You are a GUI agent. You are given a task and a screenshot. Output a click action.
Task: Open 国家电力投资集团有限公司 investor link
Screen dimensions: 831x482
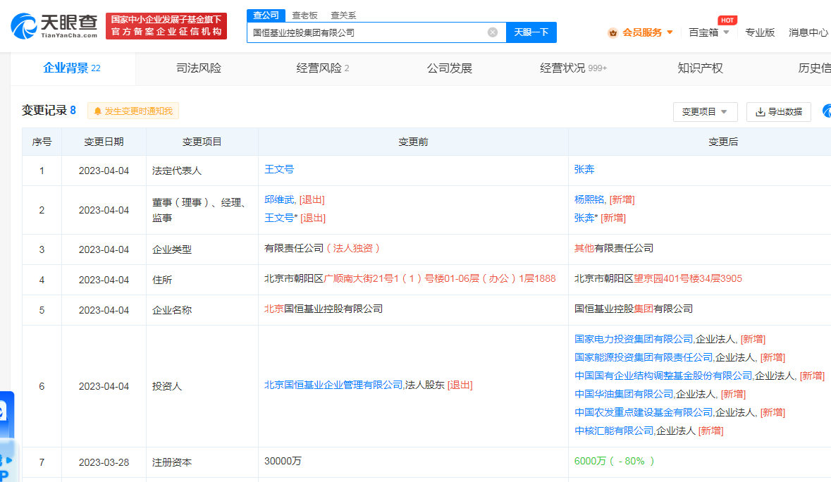(x=634, y=339)
